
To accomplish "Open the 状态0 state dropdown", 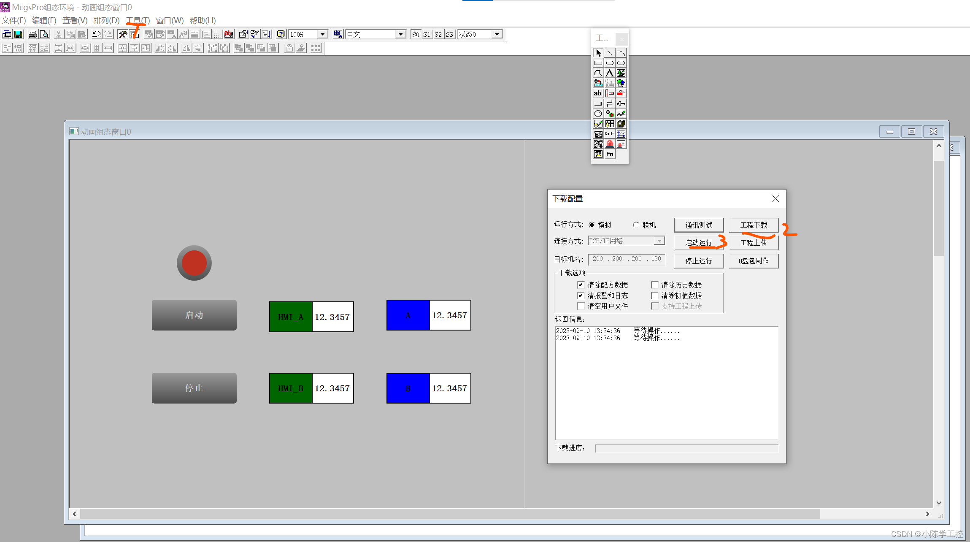I will 497,35.
